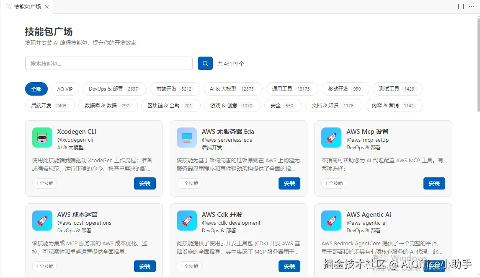Open the AWS 无服务器 Eda card title
The width and height of the screenshot is (480, 278).
228,132
